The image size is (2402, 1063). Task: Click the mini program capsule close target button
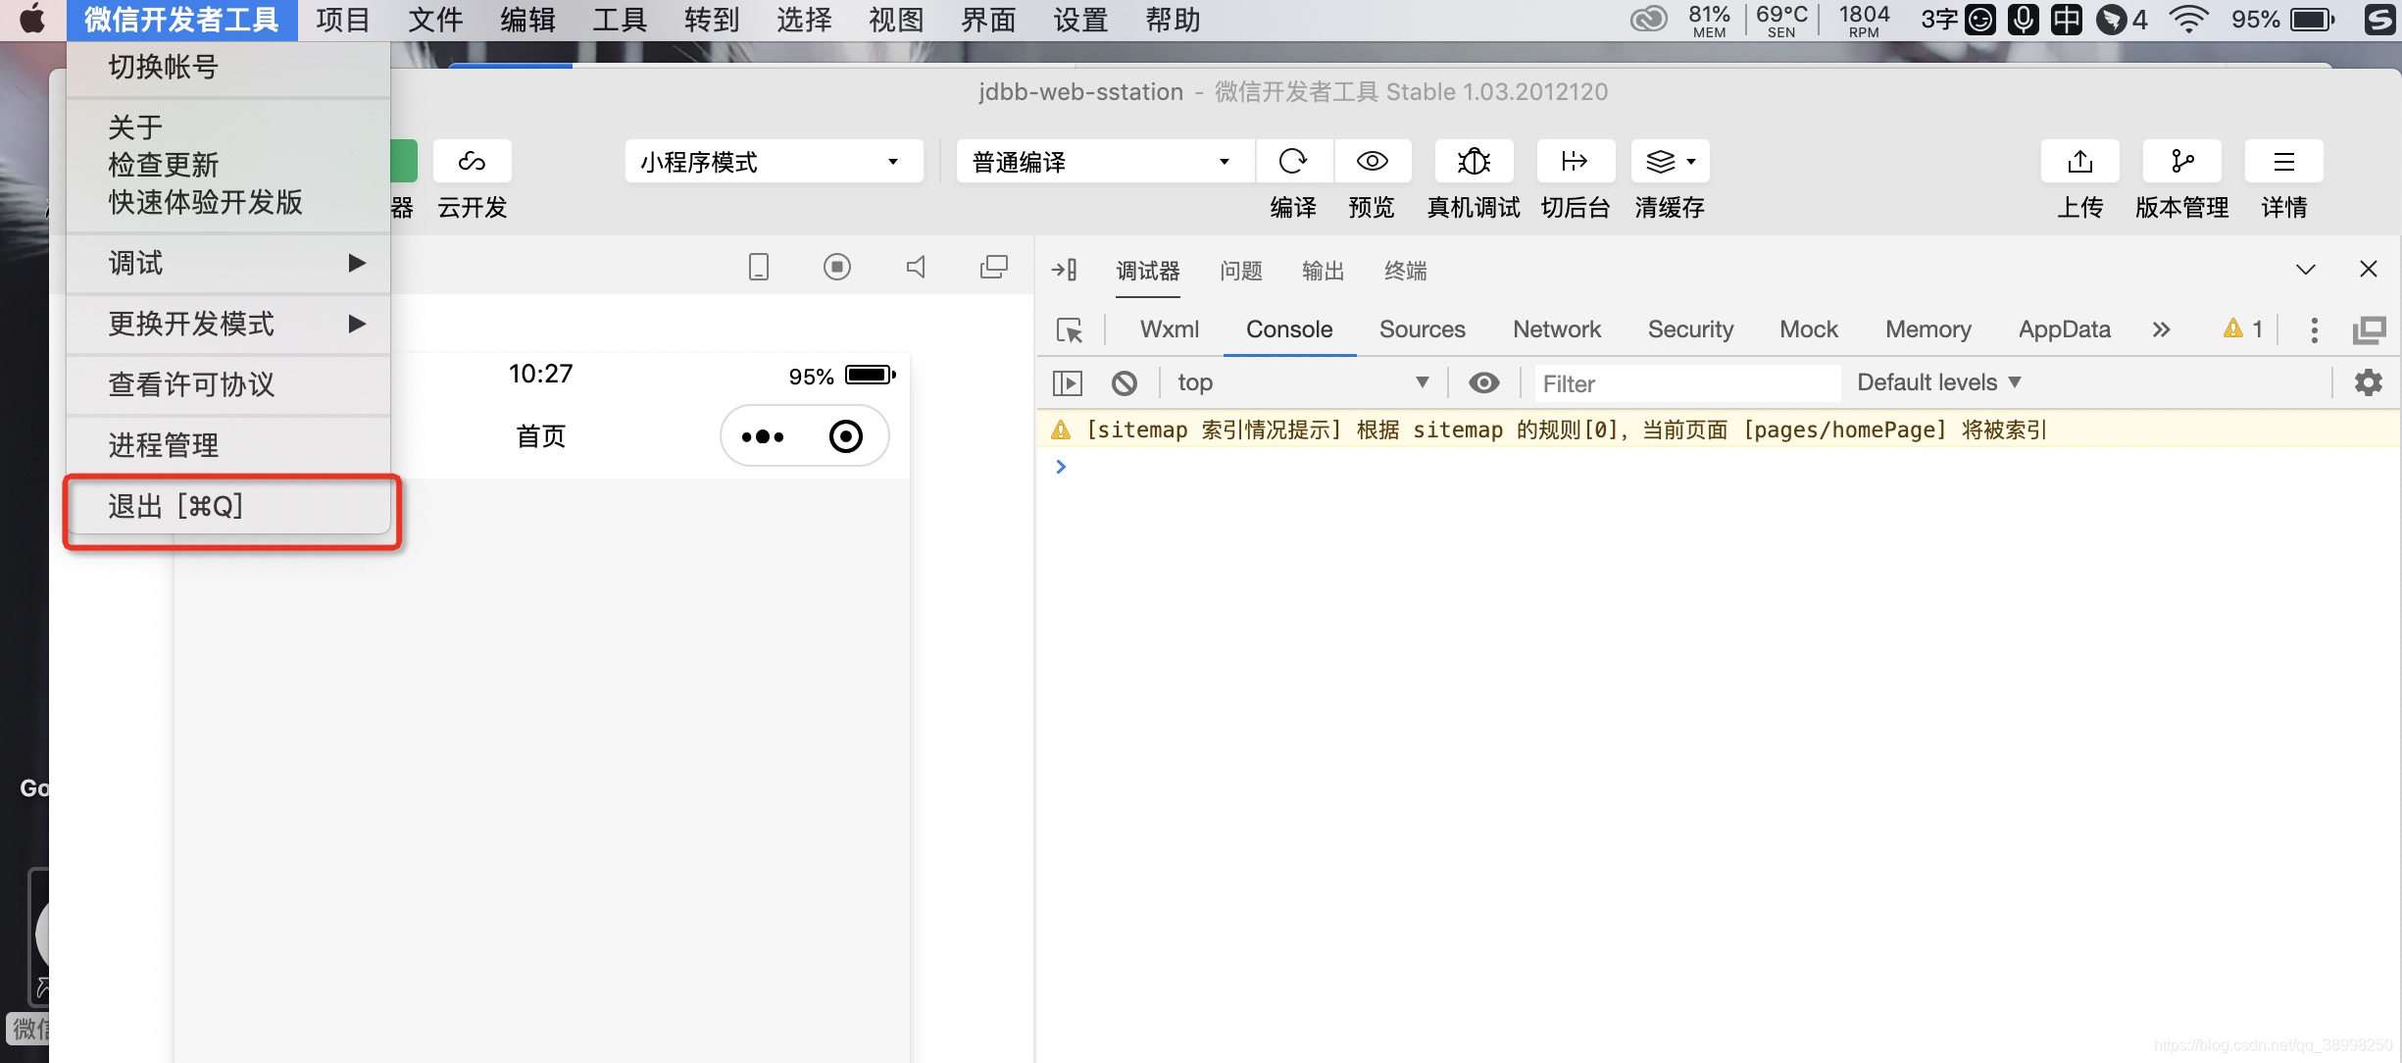click(x=845, y=436)
